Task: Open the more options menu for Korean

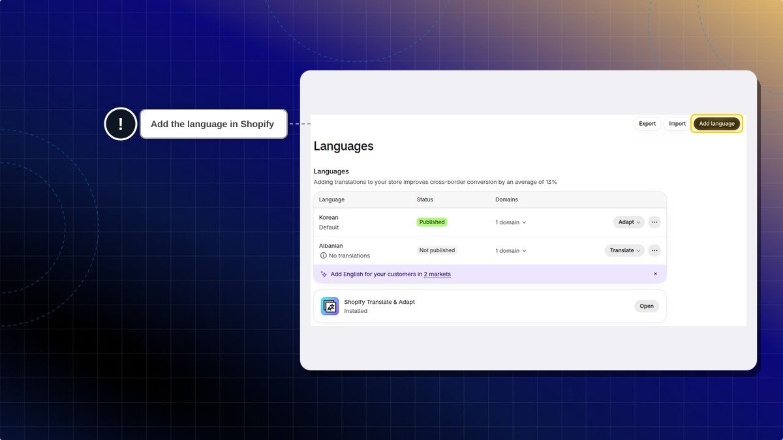Action: click(654, 222)
